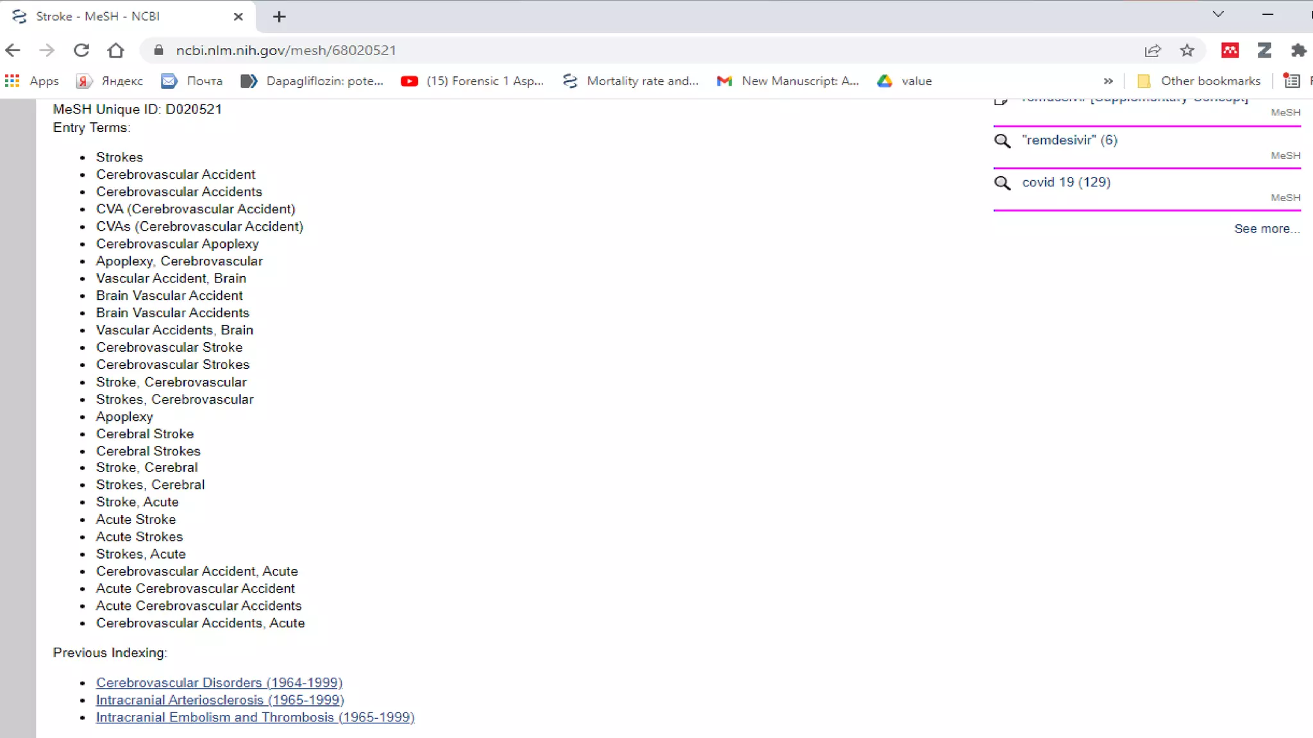Go to browser home page icon
This screenshot has width=1313, height=738.
click(x=115, y=50)
